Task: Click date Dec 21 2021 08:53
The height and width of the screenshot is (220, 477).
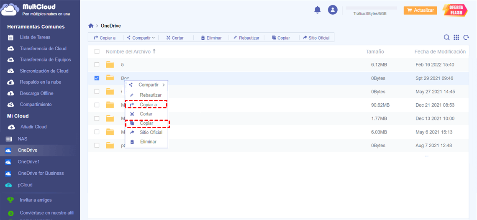Action: pos(435,105)
